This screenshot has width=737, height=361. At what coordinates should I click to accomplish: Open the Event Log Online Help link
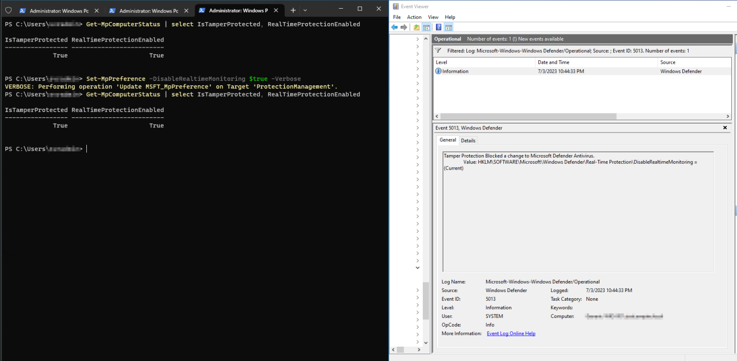[x=511, y=334]
